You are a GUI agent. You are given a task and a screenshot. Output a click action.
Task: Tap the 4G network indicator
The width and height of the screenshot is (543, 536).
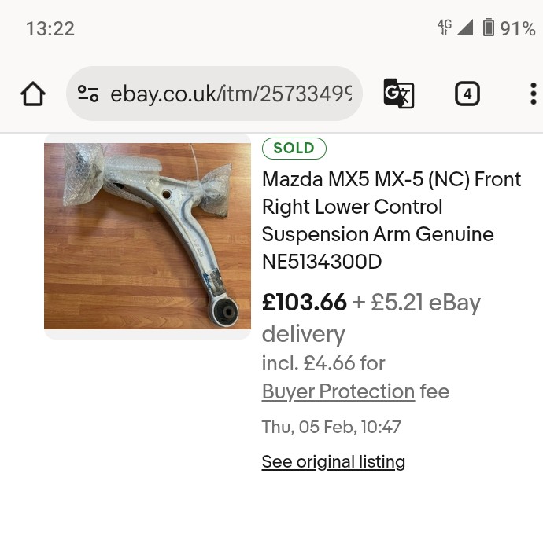(x=445, y=28)
